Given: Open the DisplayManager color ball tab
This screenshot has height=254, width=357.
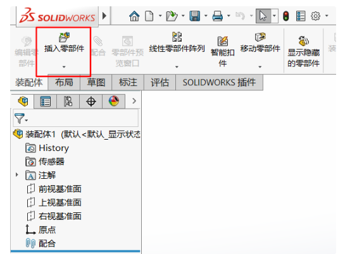Looking at the screenshot, I should point(113,101).
